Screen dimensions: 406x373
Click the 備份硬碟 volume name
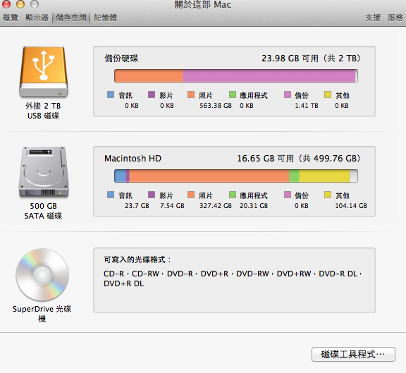(x=121, y=59)
